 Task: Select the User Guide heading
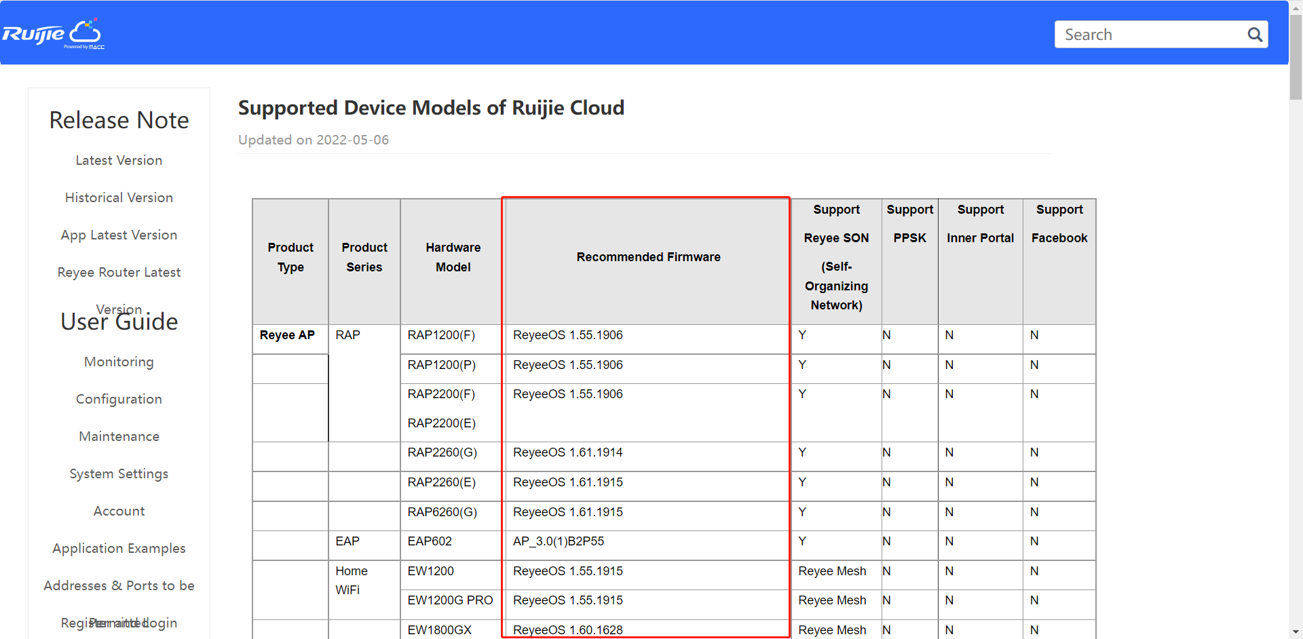(x=119, y=322)
